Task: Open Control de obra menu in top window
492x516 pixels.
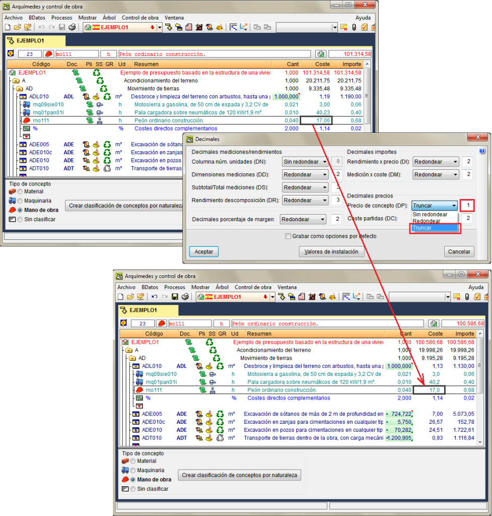Action: point(140,18)
